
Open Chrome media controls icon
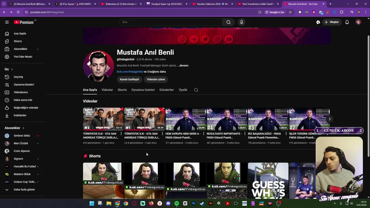[352, 12]
